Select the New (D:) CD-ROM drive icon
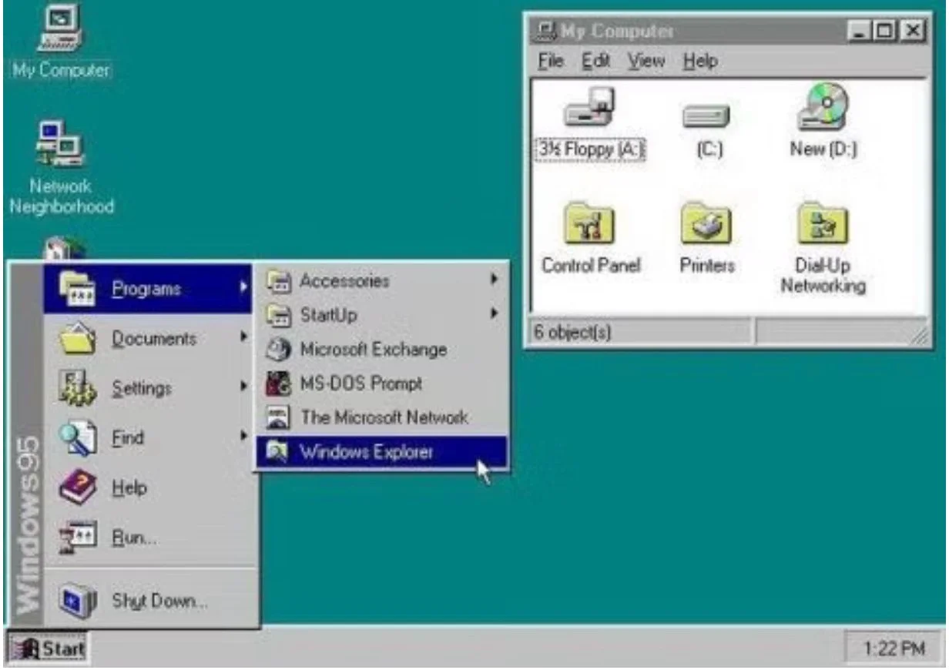This screenshot has height=670, width=949. pyautogui.click(x=823, y=106)
